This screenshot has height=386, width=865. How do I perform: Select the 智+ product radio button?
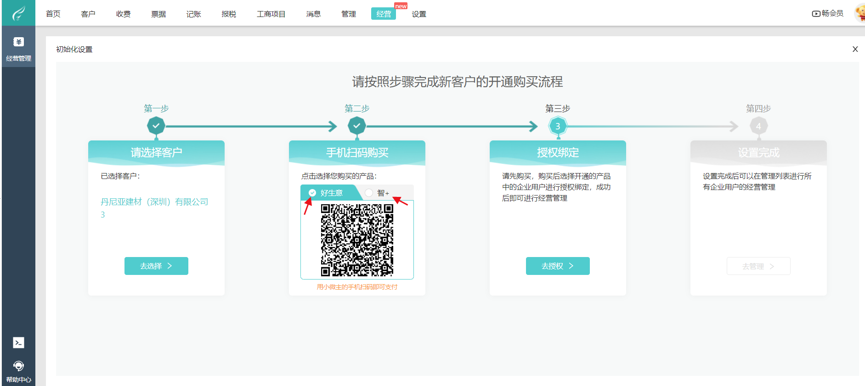pyautogui.click(x=369, y=193)
